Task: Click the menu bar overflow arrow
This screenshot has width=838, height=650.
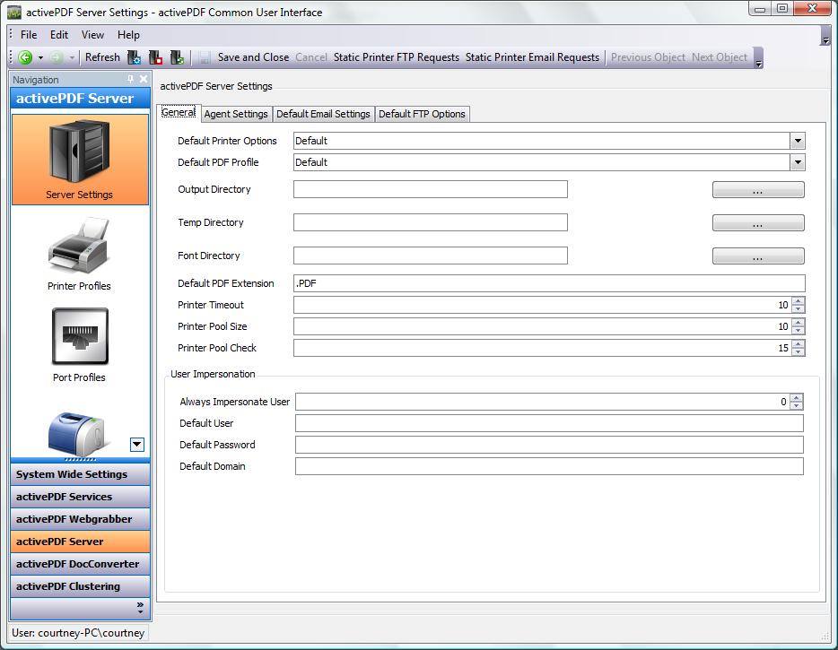Action: 825,38
